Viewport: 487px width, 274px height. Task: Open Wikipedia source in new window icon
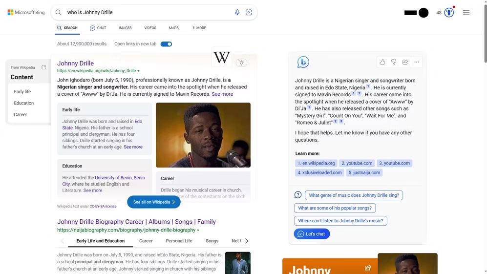pos(43,67)
